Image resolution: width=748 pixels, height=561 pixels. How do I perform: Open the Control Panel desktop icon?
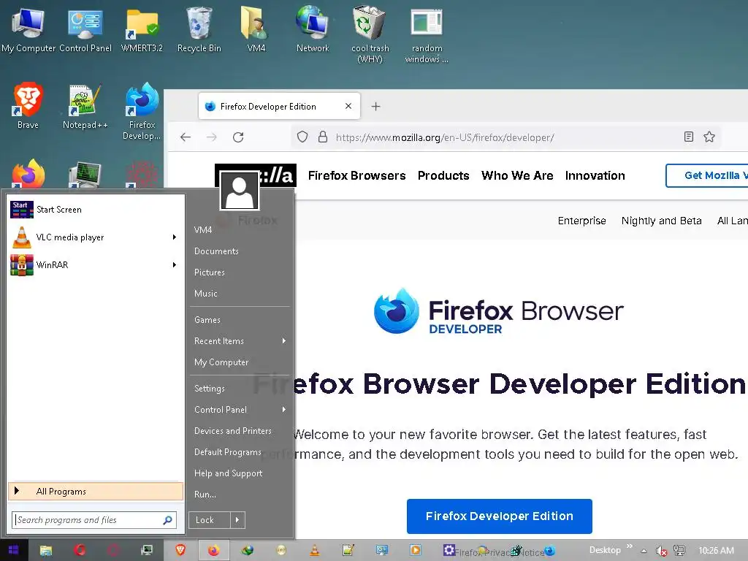tap(85, 29)
